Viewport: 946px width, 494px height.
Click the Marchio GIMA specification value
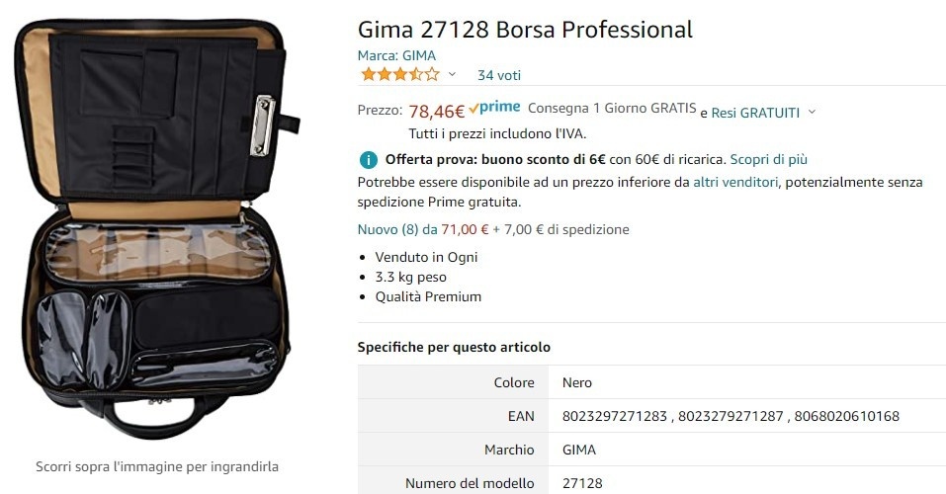(x=579, y=450)
